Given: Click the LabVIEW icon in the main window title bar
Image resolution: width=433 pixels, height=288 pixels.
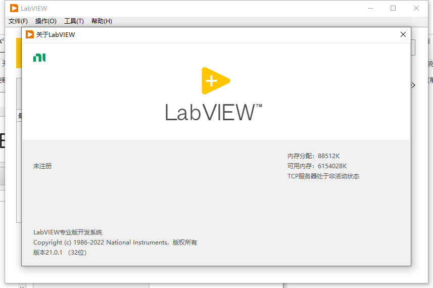Looking at the screenshot, I should pyautogui.click(x=14, y=8).
